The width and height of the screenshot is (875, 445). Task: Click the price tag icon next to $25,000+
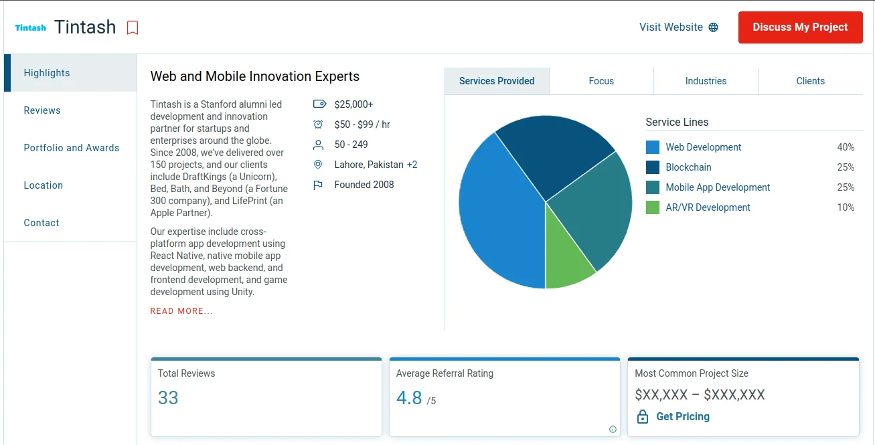click(319, 104)
